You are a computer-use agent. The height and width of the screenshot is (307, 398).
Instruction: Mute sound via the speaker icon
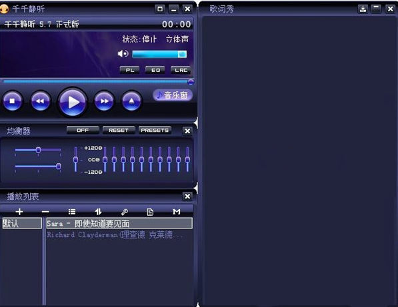pos(123,54)
